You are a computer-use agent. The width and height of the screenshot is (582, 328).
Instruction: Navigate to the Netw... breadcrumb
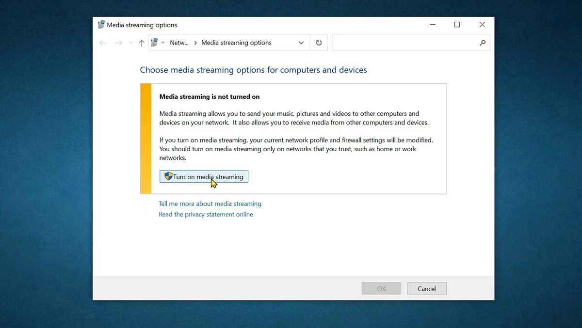pos(179,43)
